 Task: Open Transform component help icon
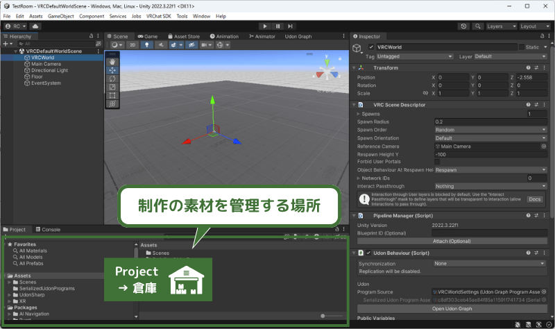528,67
